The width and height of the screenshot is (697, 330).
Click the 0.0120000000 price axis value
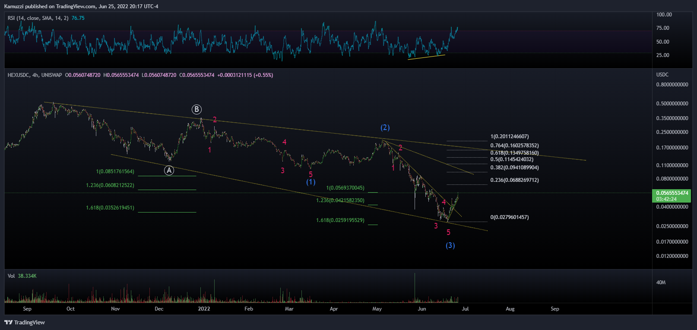pos(672,256)
